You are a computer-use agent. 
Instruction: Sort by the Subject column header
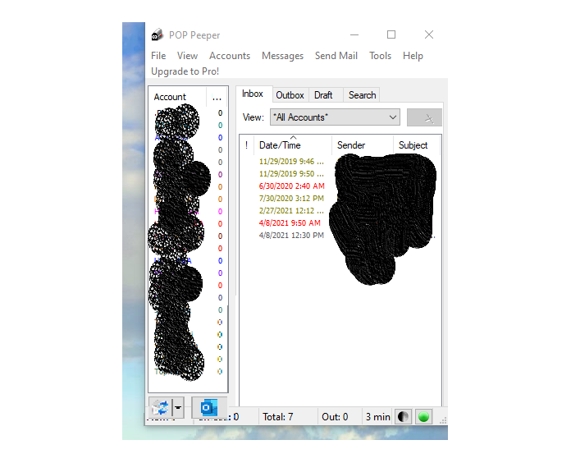(417, 145)
